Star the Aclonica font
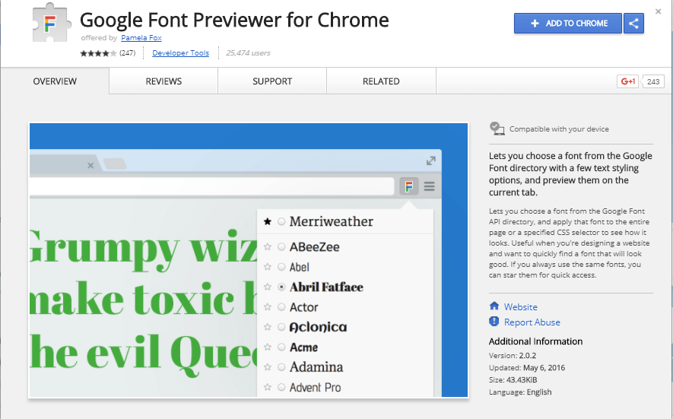This screenshot has height=419, width=673. [268, 327]
